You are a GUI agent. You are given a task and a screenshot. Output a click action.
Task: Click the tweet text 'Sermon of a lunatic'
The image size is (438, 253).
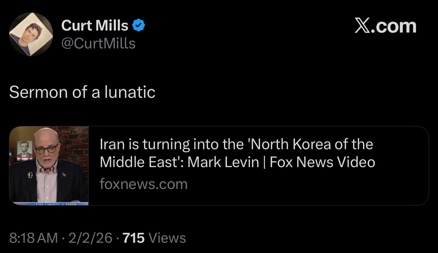tap(83, 93)
